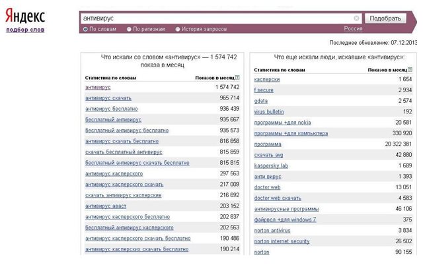The image size is (423, 265).
Task: Open the бесплатный антивирус link
Action: click(113, 120)
